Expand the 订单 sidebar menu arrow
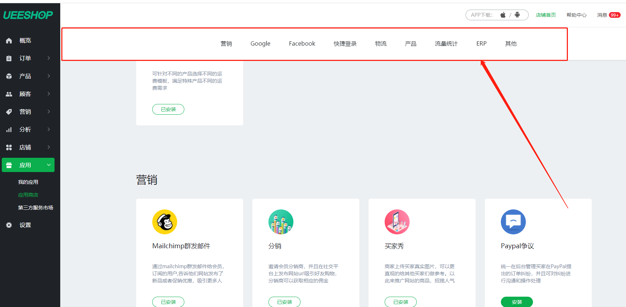 coord(49,58)
